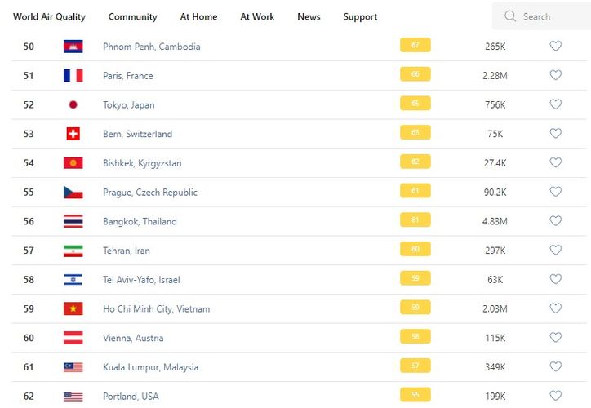Viewport: 591px width, 408px height.
Task: Go to the At Home section
Action: [x=198, y=16]
